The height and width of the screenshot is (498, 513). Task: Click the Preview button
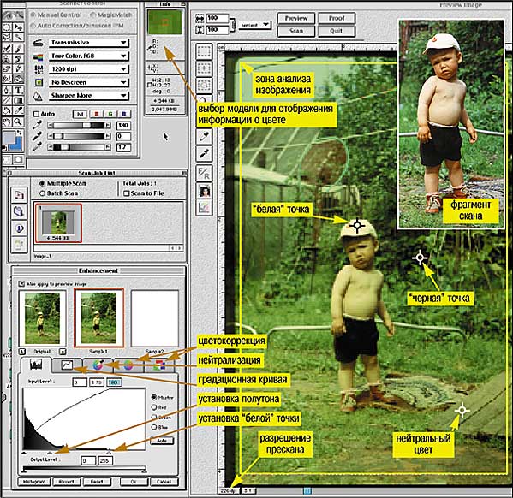pyautogui.click(x=296, y=18)
